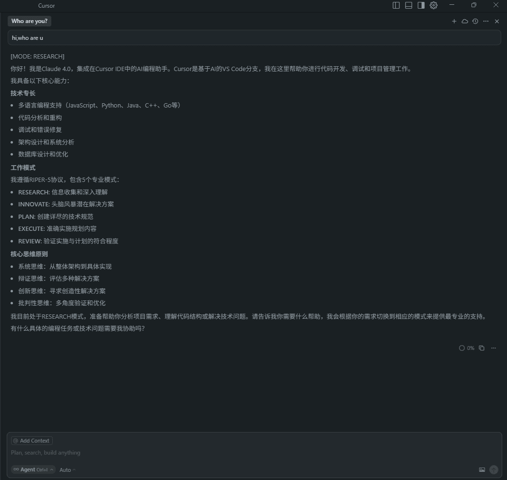The width and height of the screenshot is (507, 480).
Task: Click the 'PLAN: 创建详尽的技术规范' bullet
Action: [56, 216]
